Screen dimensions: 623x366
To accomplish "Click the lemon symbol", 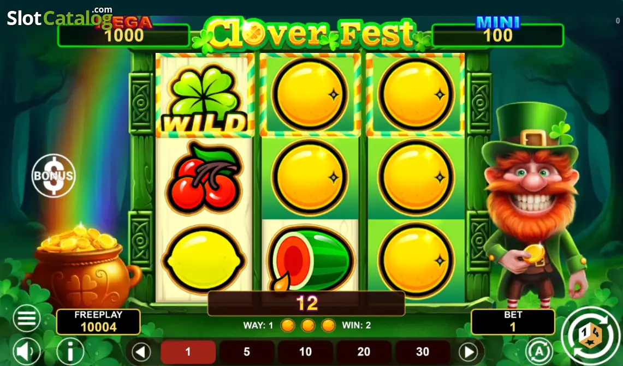I will 204,260.
